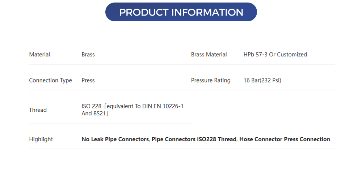
Task: Click the Connection Type label
Action: tap(50, 80)
